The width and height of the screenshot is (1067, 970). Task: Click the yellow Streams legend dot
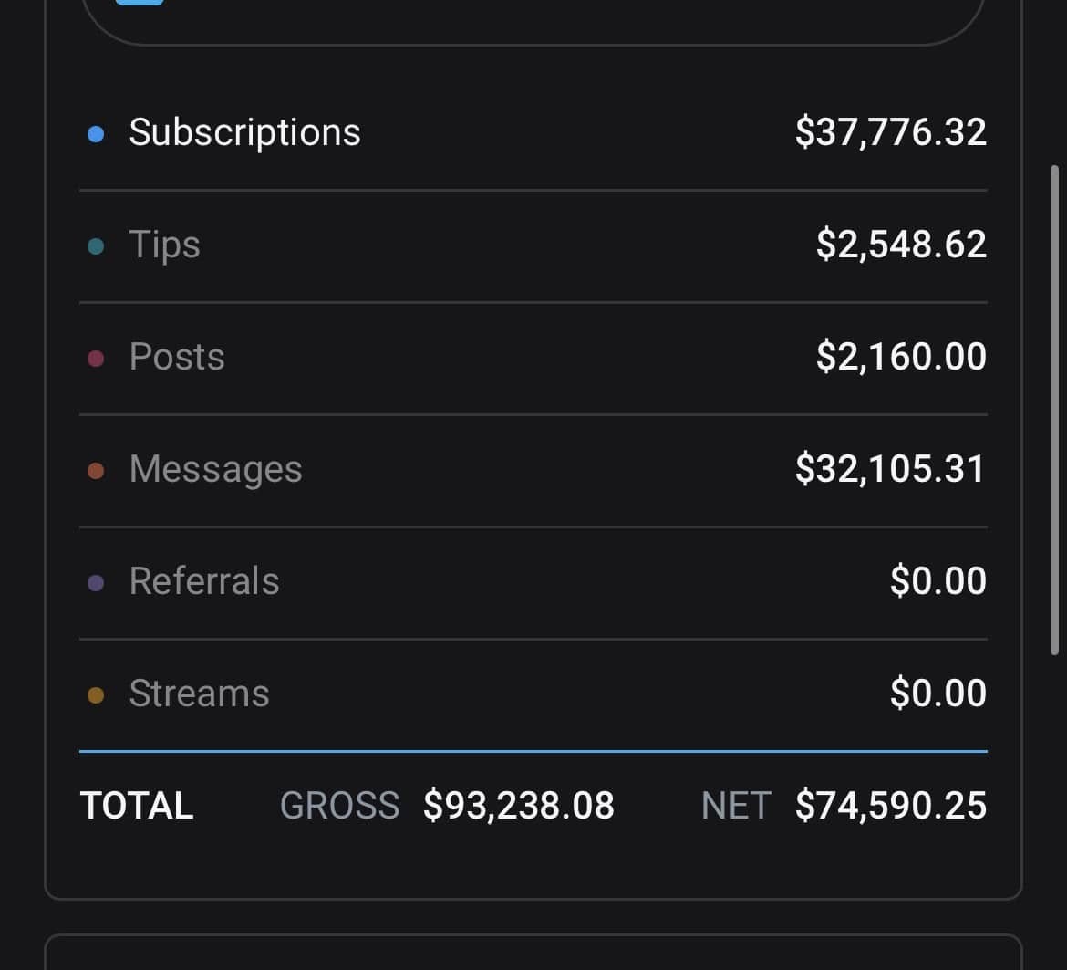pos(98,695)
